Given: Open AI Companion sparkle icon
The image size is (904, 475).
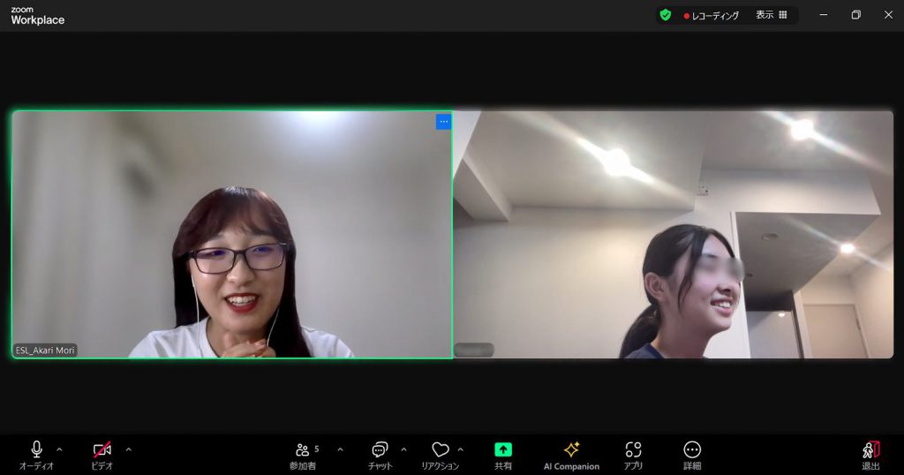Looking at the screenshot, I should [571, 450].
